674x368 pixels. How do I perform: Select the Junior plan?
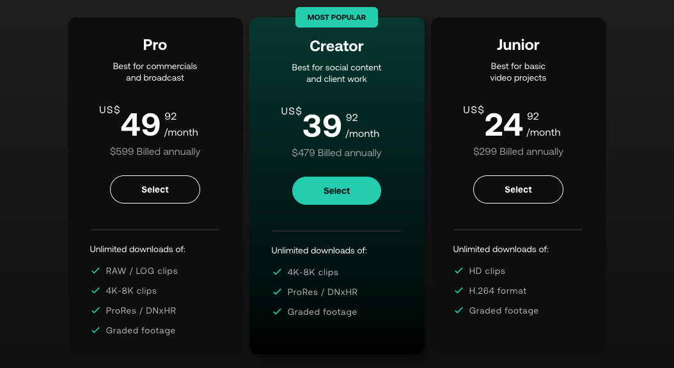pos(518,189)
